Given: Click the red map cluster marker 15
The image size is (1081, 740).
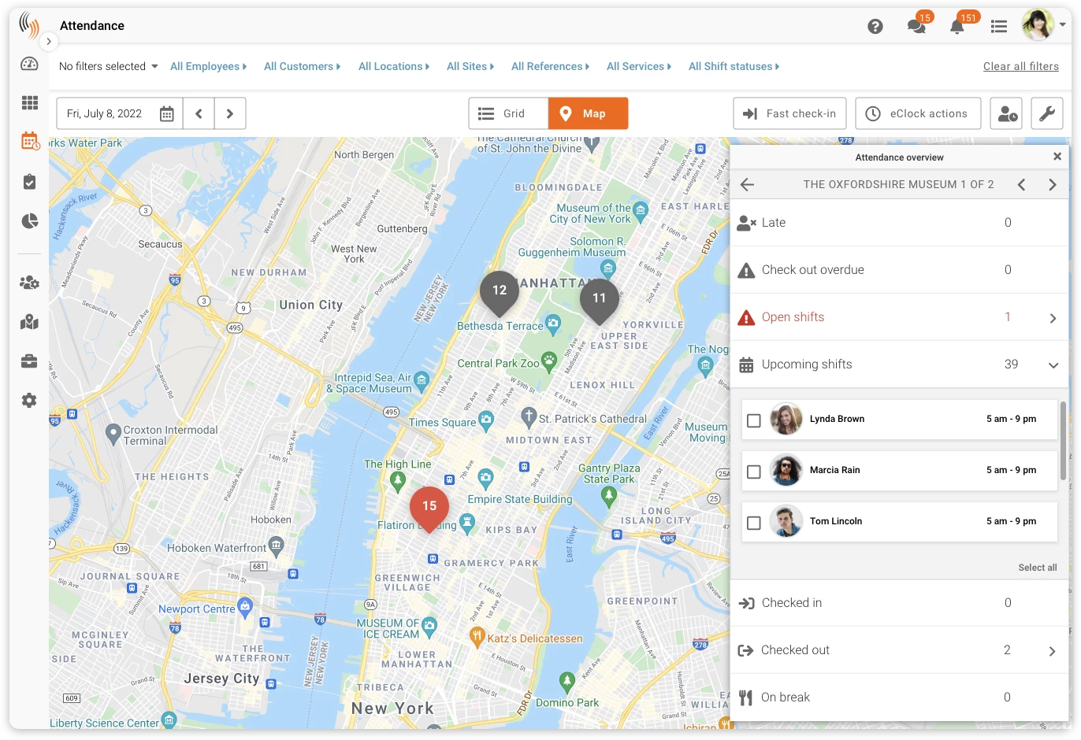Looking at the screenshot, I should (429, 508).
